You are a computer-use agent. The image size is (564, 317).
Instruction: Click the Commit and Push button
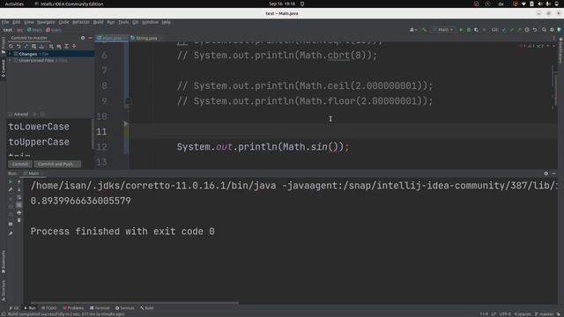[57, 165]
